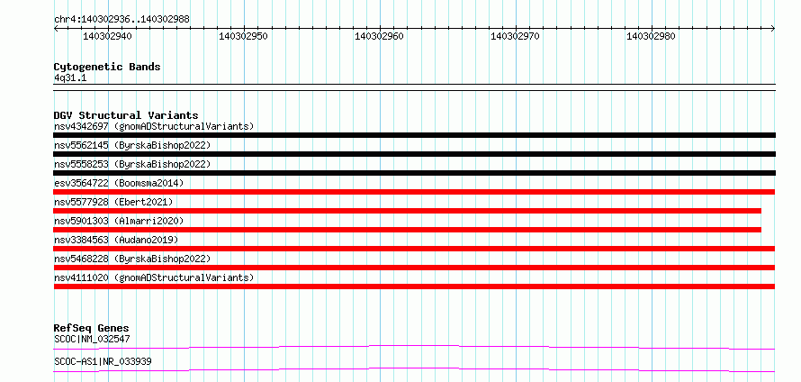Click the DGV Structural Variants track title
Viewport: 801px width, 382px height.
[x=126, y=115]
